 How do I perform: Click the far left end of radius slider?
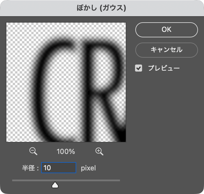(13, 180)
